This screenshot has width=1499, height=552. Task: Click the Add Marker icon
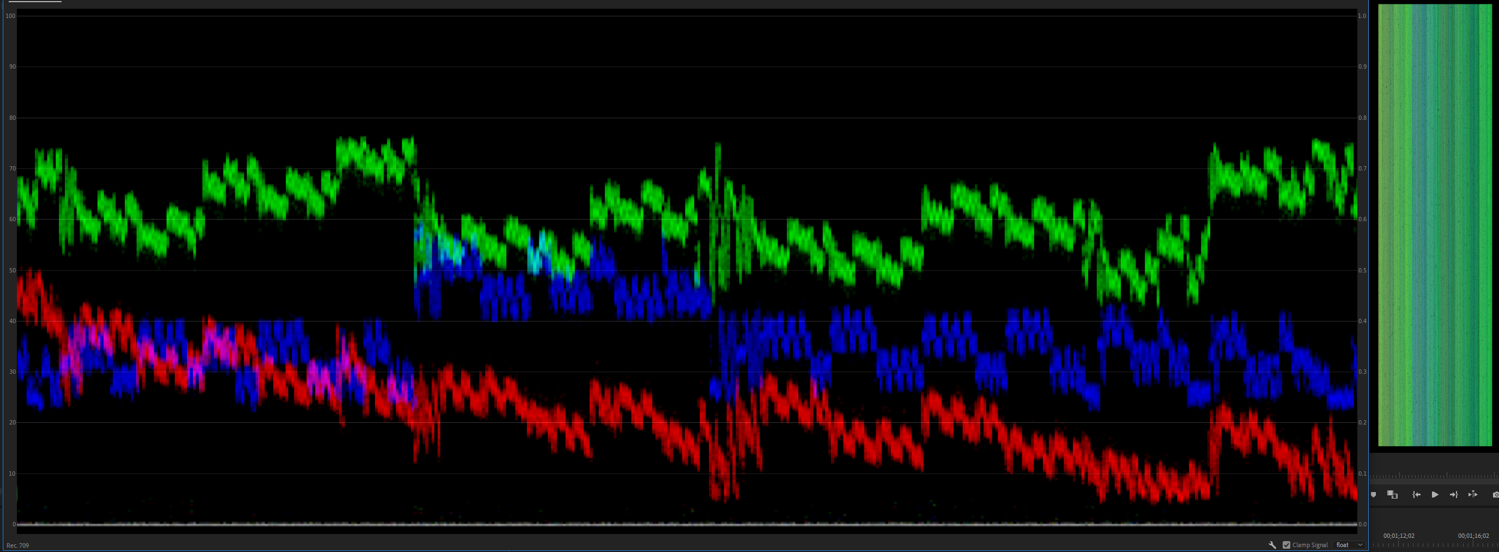coord(1373,494)
